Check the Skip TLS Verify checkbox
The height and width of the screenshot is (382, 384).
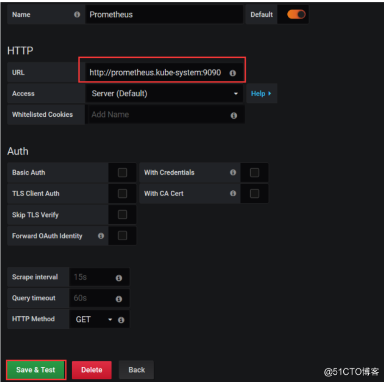pyautogui.click(x=122, y=215)
